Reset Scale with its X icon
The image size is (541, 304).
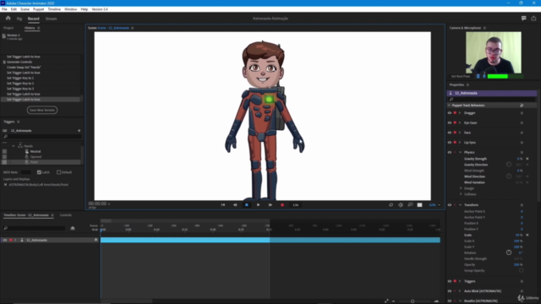(527, 235)
